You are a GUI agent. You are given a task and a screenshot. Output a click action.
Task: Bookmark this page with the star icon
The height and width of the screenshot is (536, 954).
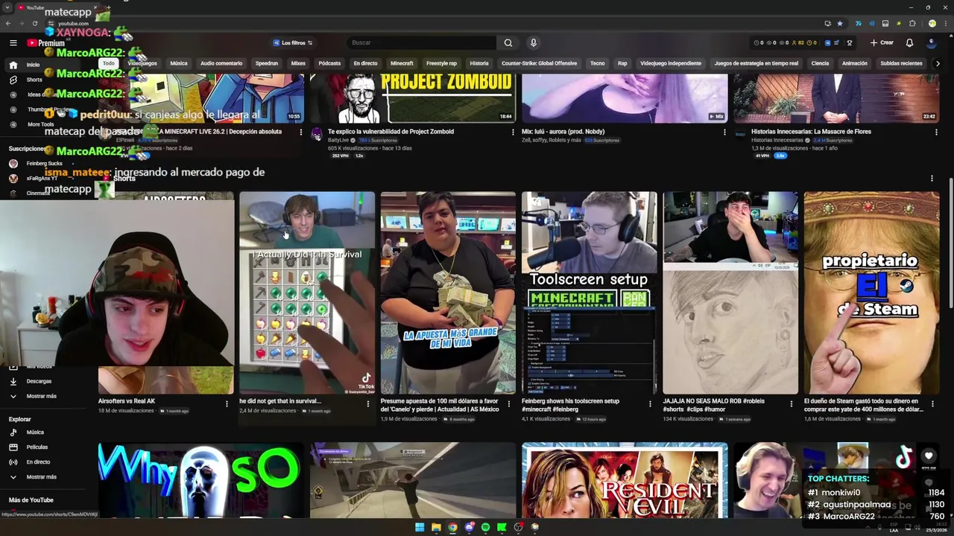click(840, 23)
